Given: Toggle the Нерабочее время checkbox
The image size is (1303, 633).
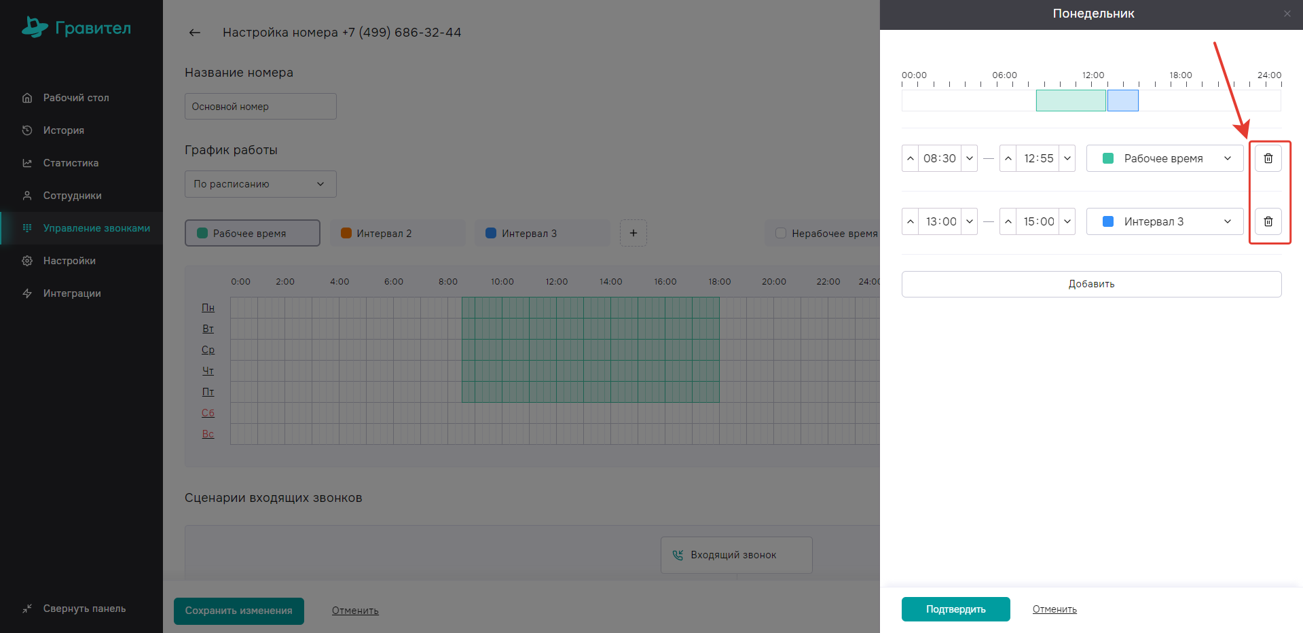Looking at the screenshot, I should 781,233.
